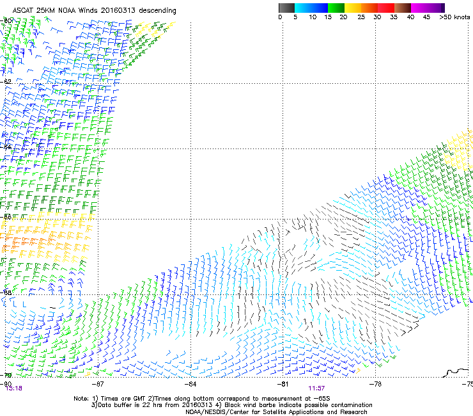Click the cyan-to-blue 5–15 knots color bar segment
Screen dimensions: 473x416
tap(311, 8)
